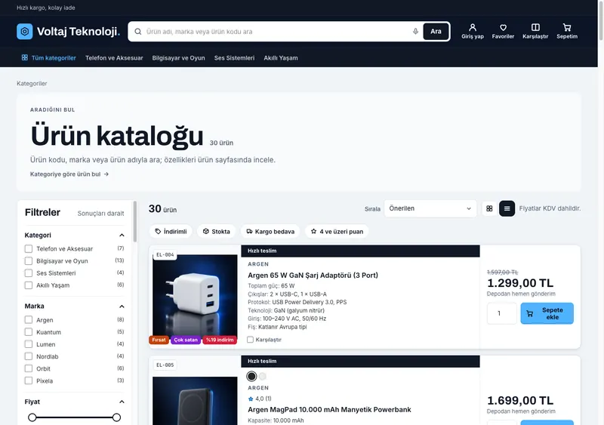604x425 pixels.
Task: Open Akıllı Yaşam nav item
Action: coord(281,58)
